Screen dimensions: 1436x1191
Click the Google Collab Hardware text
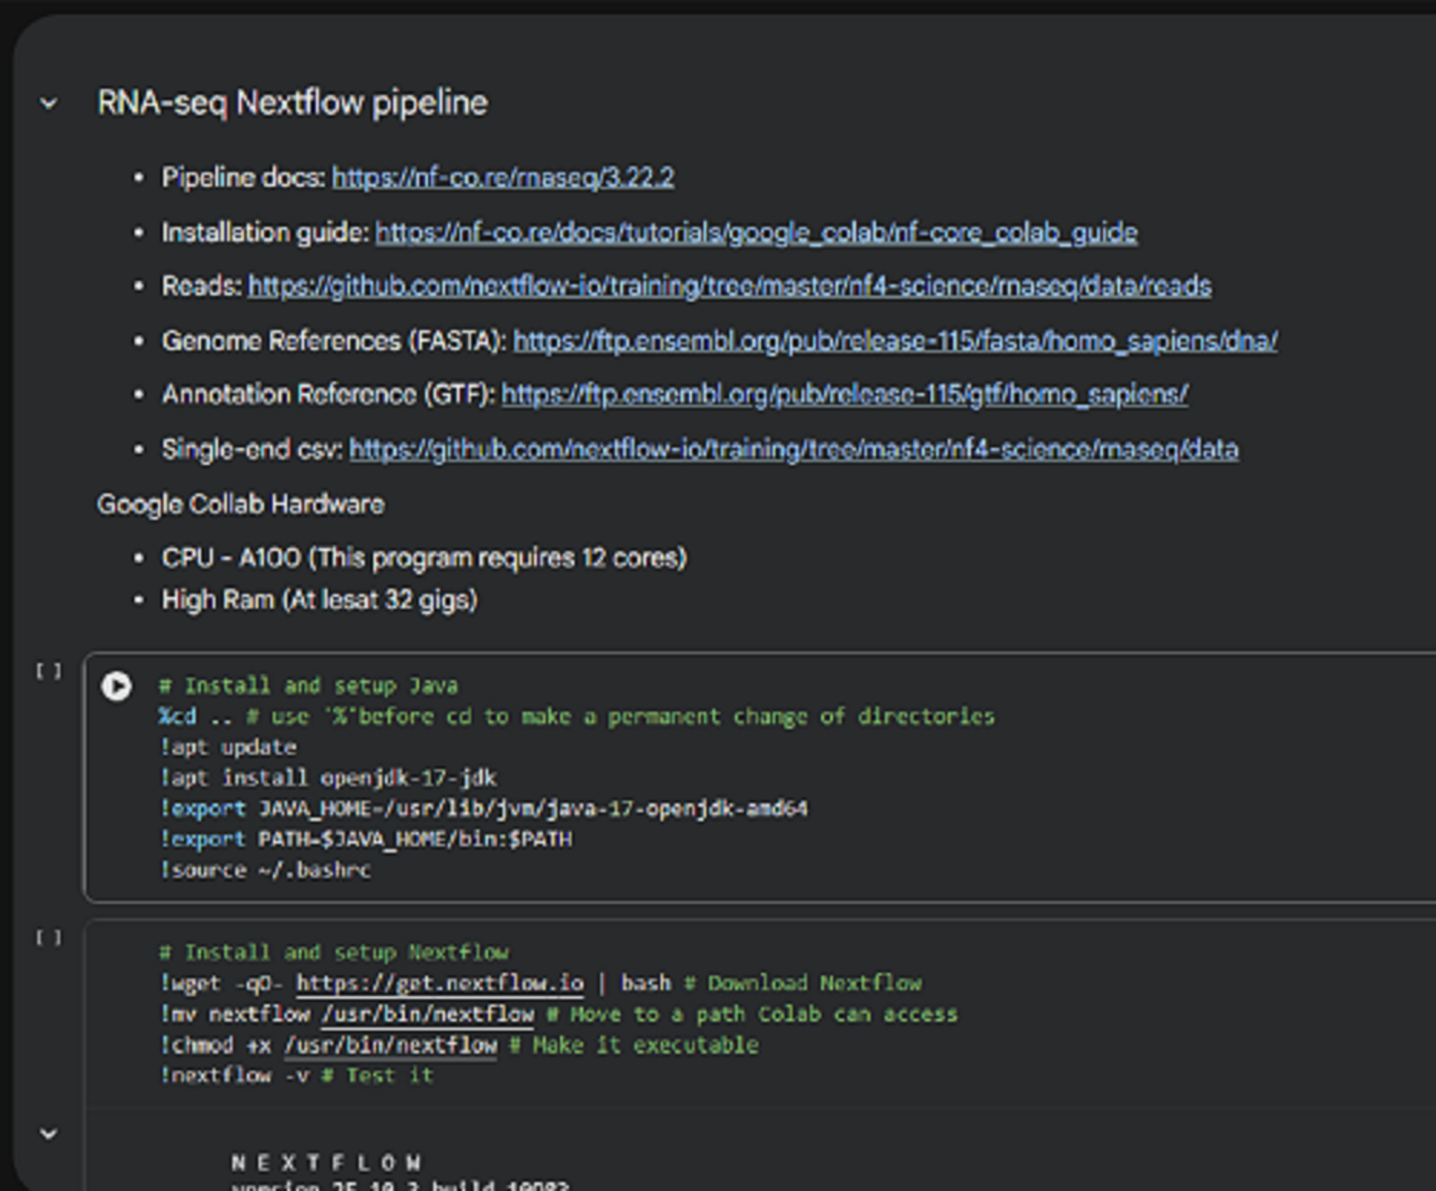[240, 505]
